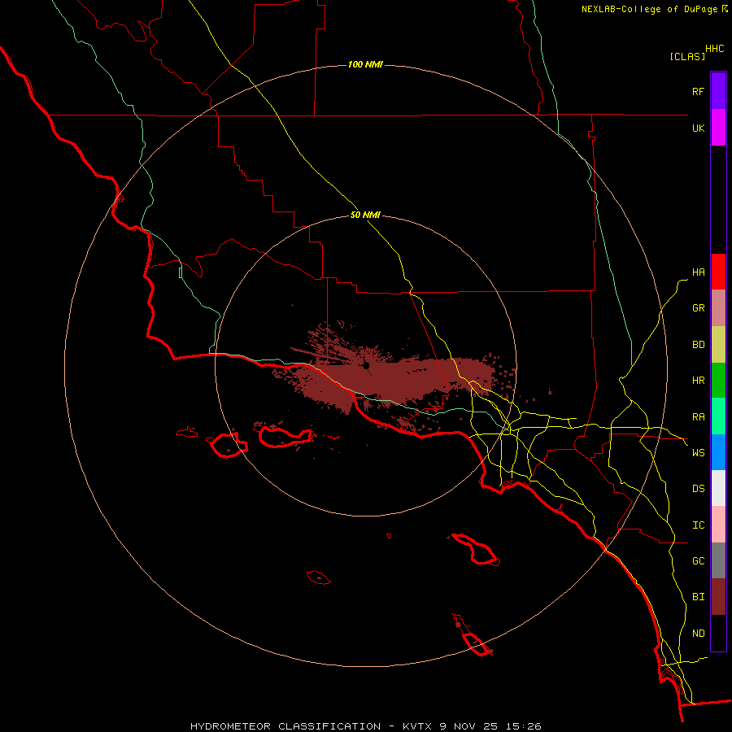The image size is (732, 732).
Task: Click the UK magenta legend swatch
Action: pos(718,128)
